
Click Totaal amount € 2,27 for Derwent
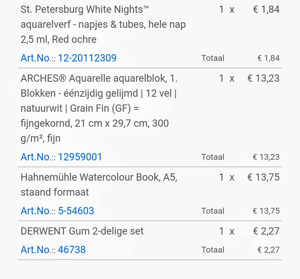pyautogui.click(x=268, y=250)
